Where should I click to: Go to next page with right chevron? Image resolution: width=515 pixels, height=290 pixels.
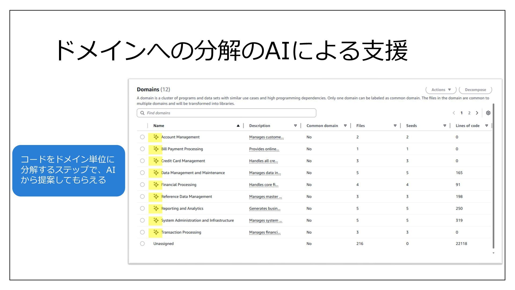coord(477,113)
